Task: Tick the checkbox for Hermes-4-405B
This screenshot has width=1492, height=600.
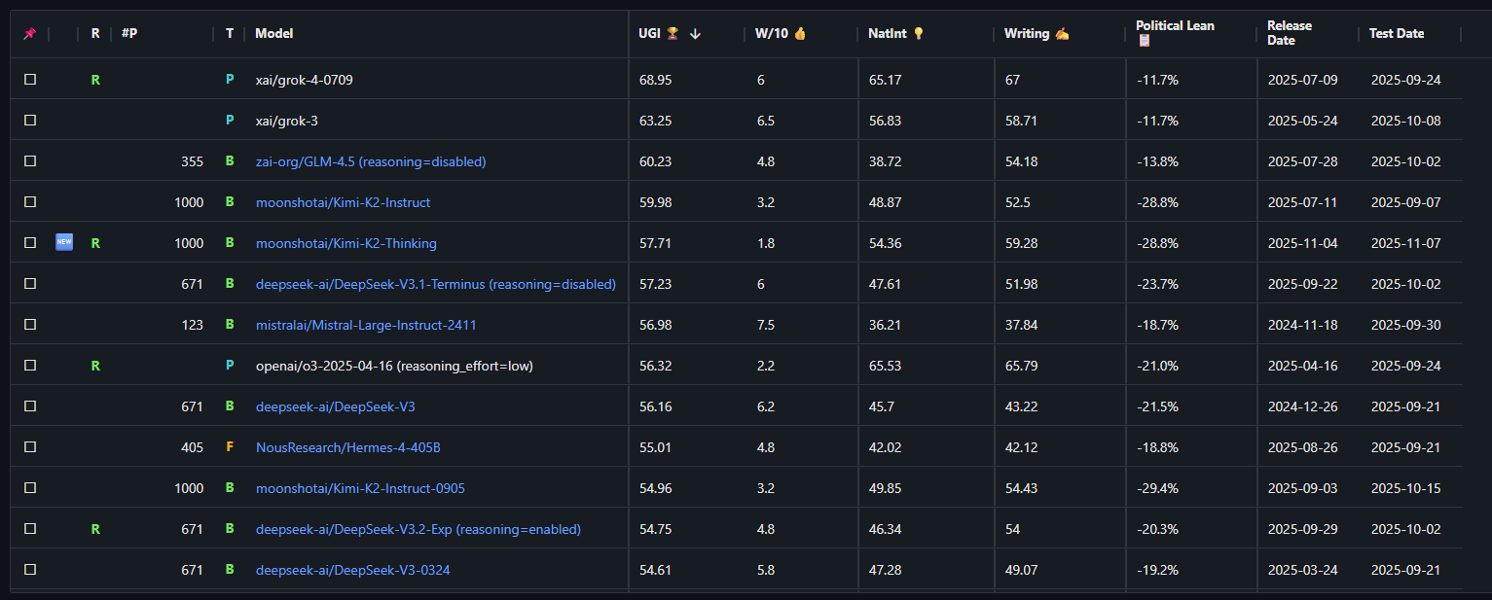Action: (x=30, y=447)
